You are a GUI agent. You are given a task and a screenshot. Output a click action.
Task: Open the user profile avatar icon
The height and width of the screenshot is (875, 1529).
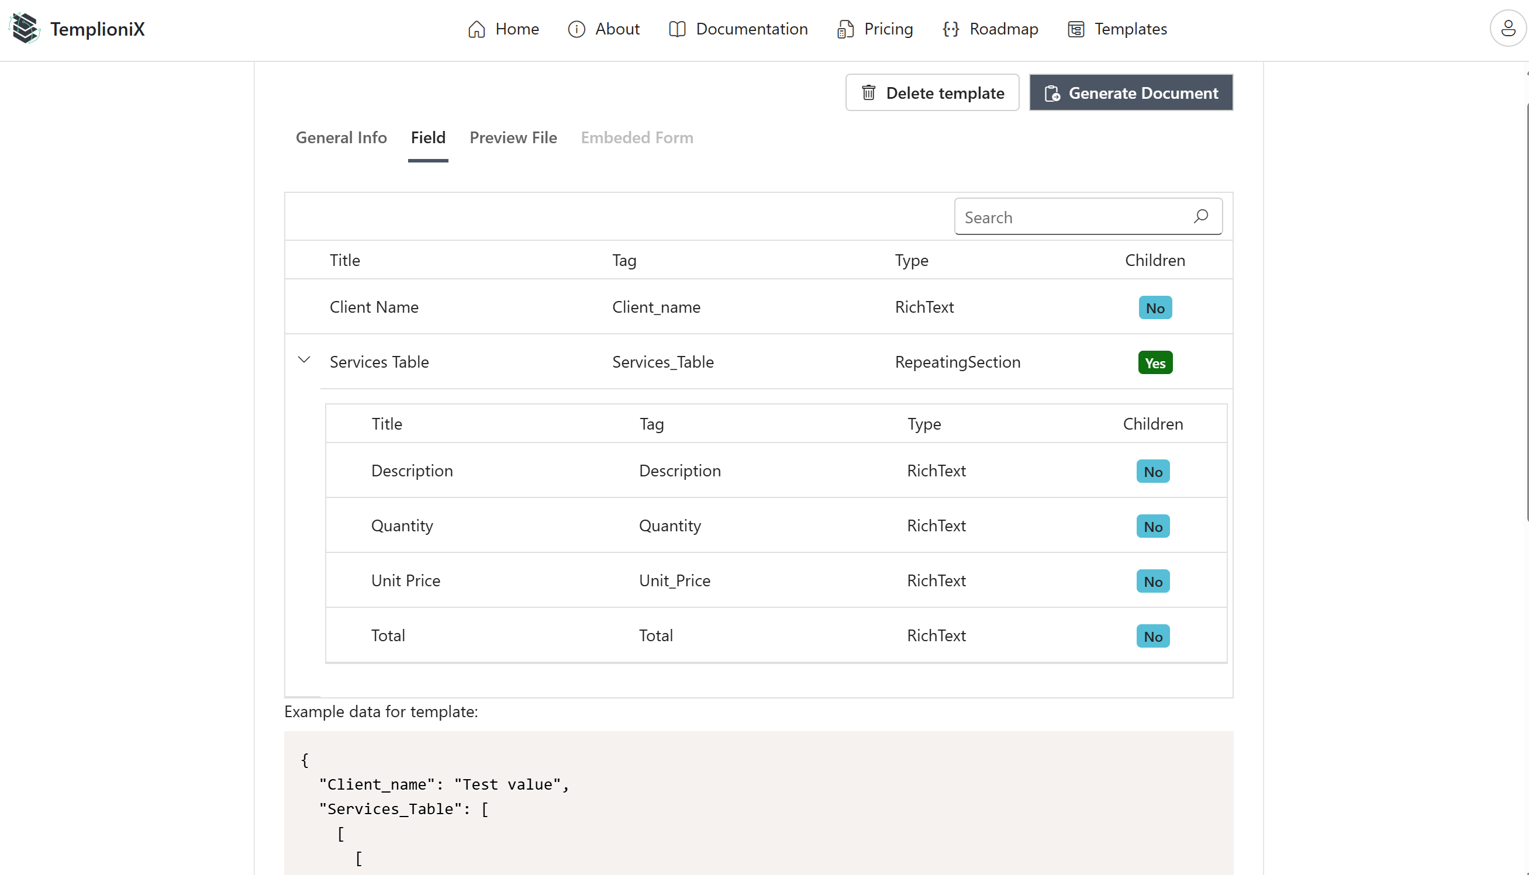[1508, 28]
